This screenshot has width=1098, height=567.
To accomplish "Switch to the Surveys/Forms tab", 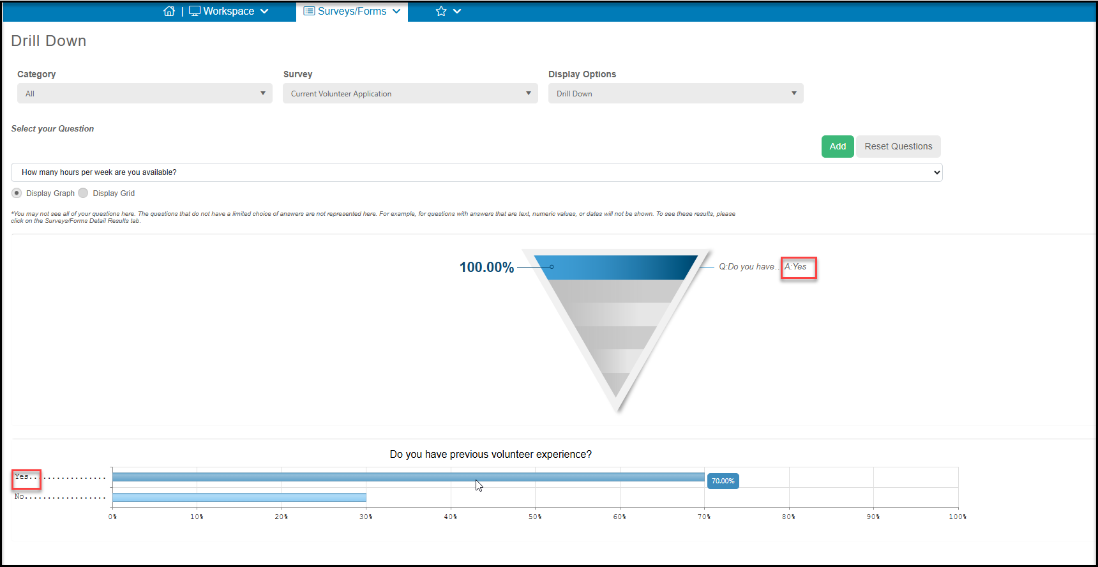I will 352,11.
